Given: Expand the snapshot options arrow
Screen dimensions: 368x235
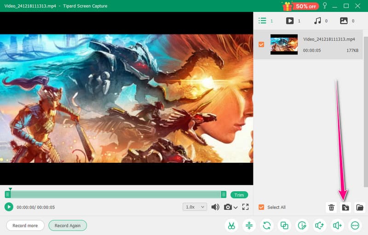Looking at the screenshot, I should tap(236, 207).
